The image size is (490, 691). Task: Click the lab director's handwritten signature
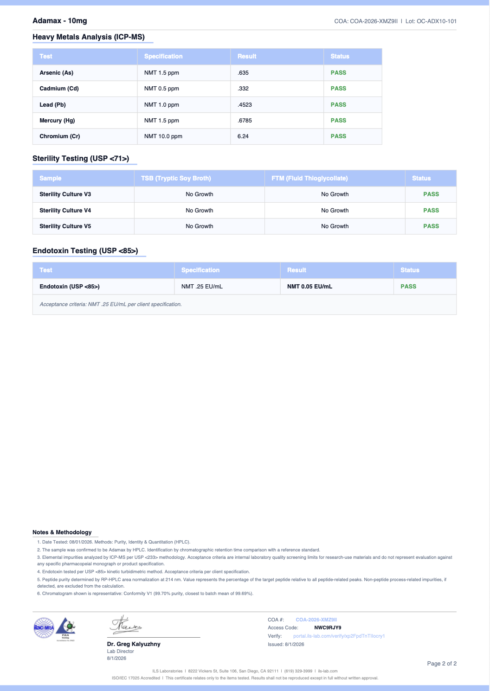click(126, 625)
